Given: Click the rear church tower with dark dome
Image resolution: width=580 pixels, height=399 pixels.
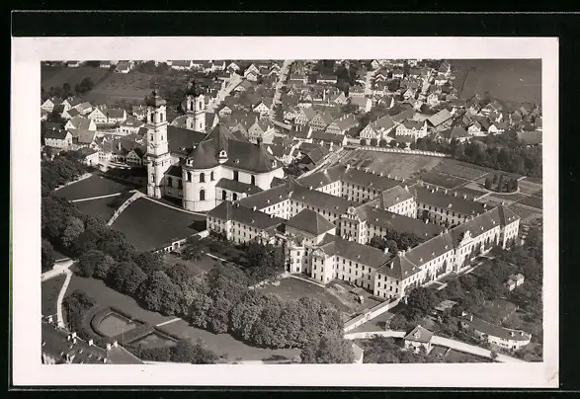Looking at the screenshot, I should pyautogui.click(x=195, y=108).
